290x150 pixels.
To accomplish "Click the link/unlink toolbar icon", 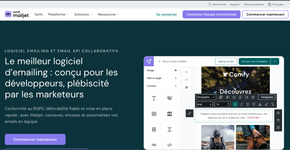I will pyautogui.click(x=221, y=97).
